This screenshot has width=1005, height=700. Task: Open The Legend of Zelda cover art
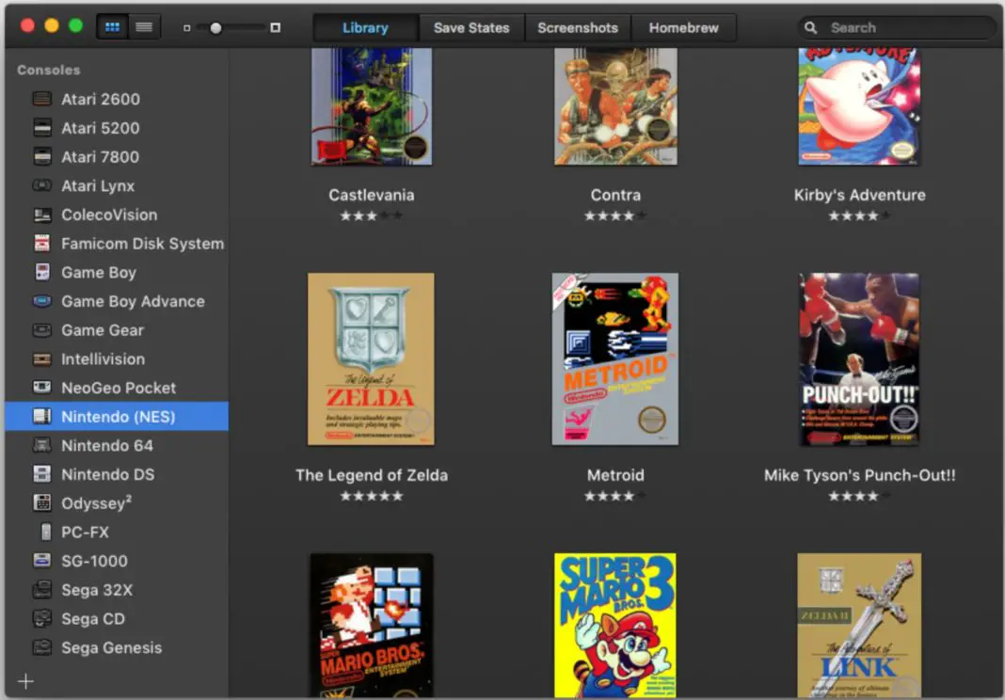point(371,358)
